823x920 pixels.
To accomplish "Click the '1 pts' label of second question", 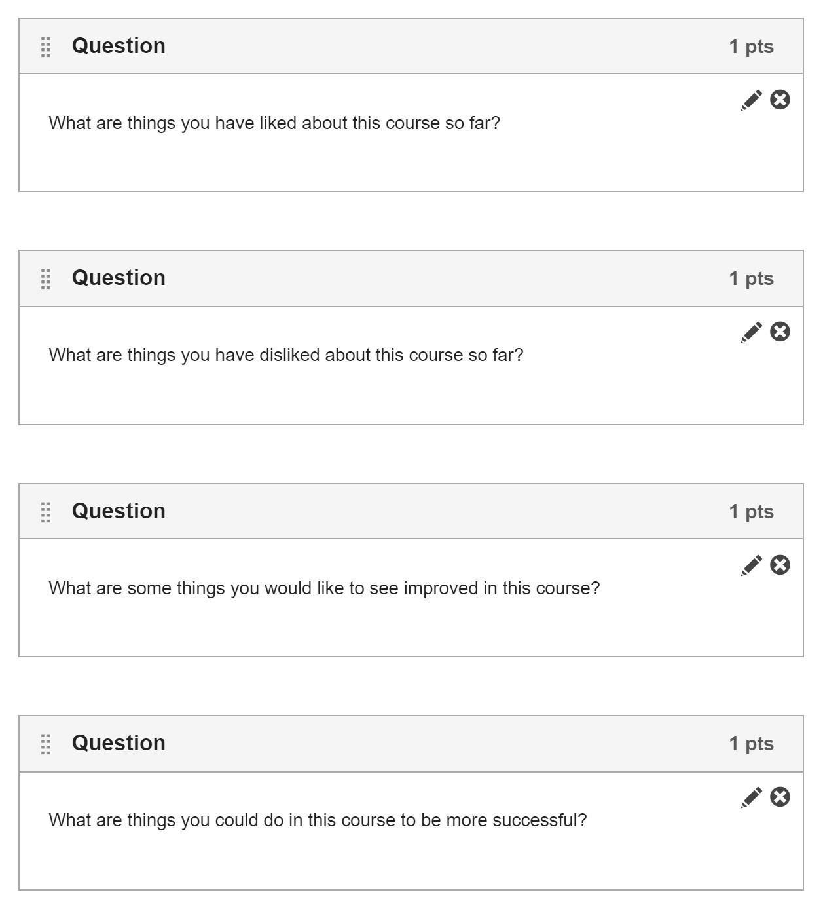I will (751, 278).
